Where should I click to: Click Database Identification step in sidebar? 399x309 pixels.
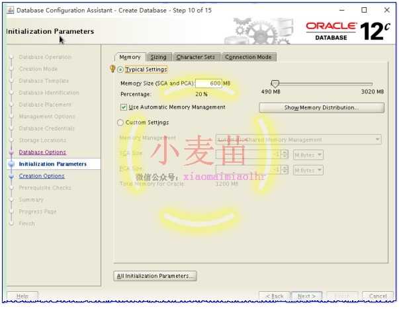[49, 93]
